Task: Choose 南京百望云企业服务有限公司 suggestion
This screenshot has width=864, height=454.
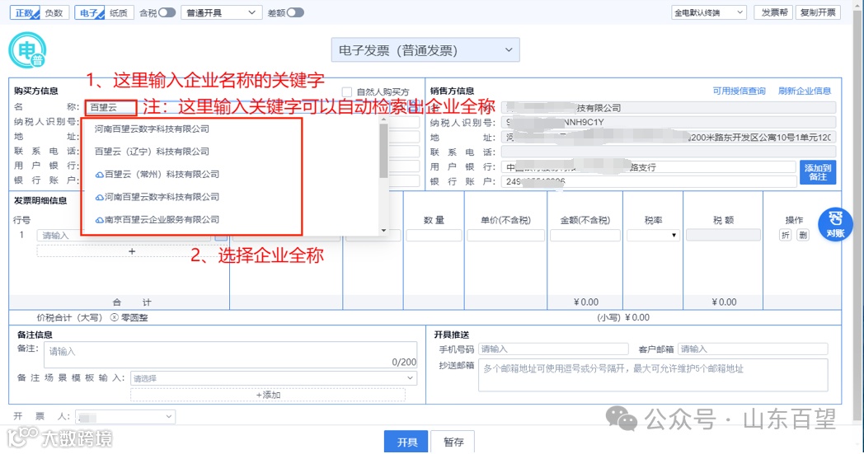Action: [x=157, y=219]
